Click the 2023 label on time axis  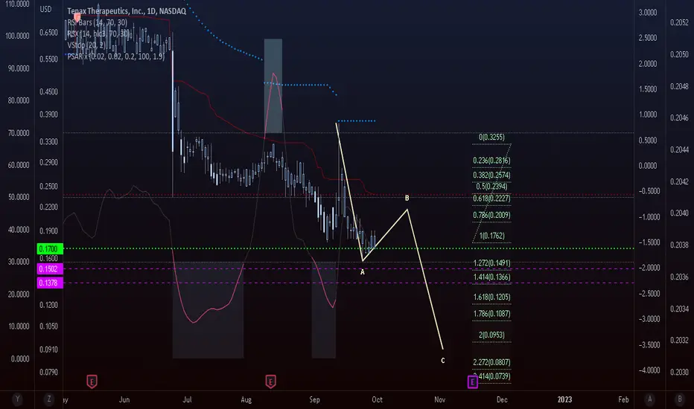click(x=564, y=400)
